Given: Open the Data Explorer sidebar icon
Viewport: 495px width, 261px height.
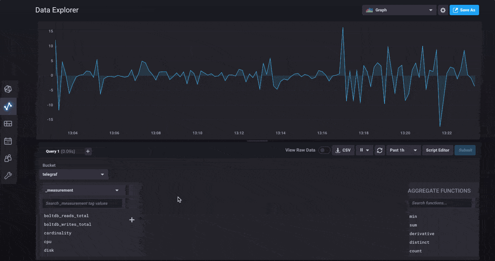Looking at the screenshot, I should point(8,106).
